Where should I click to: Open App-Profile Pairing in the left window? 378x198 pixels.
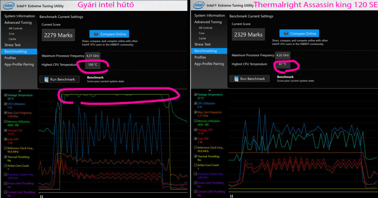coord(19,64)
